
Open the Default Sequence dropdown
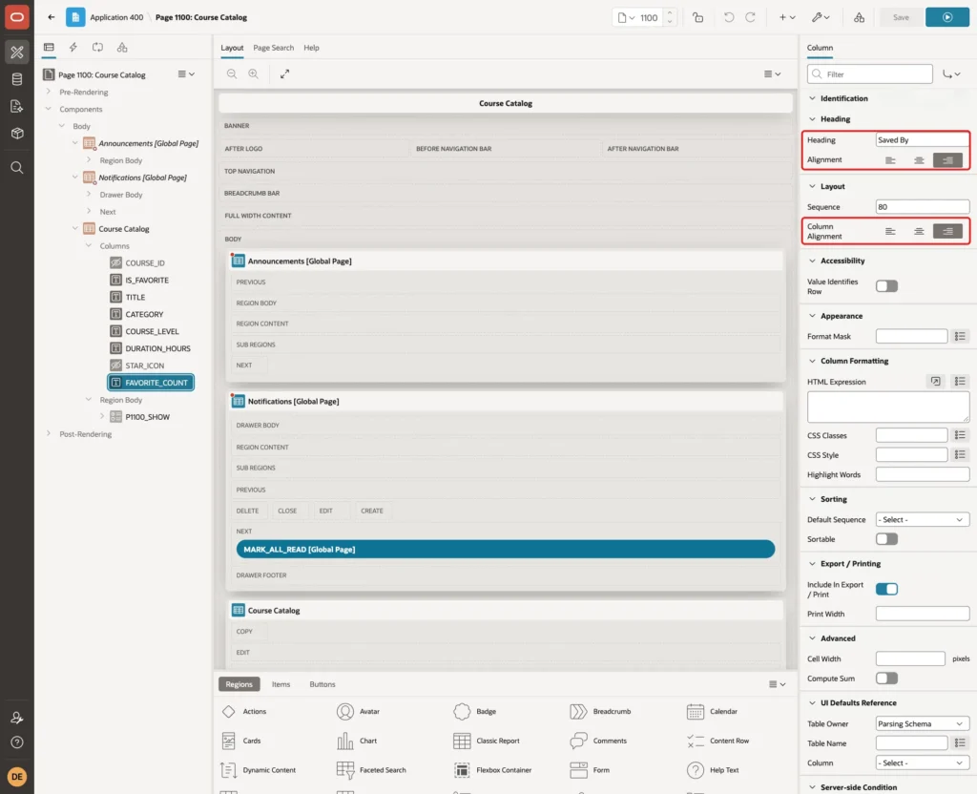(923, 520)
